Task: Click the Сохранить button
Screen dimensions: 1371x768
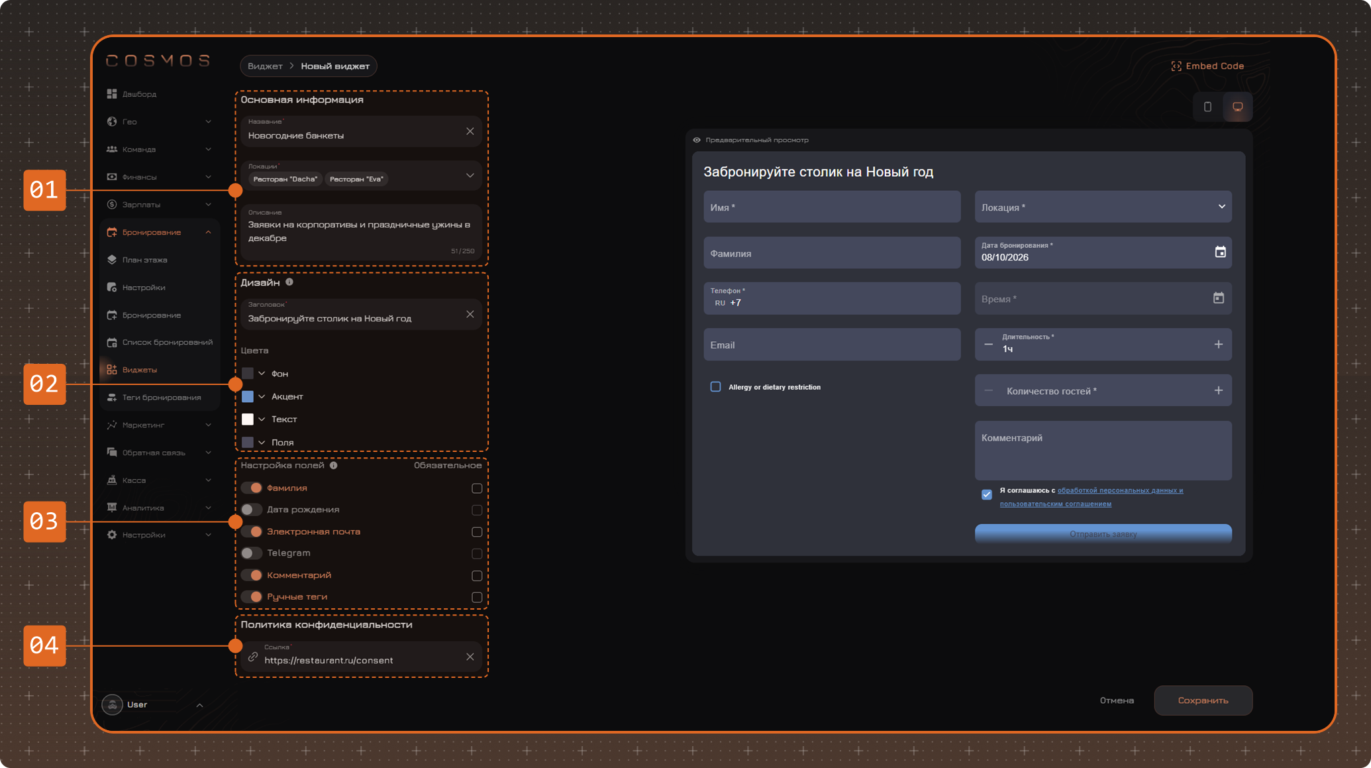Action: pyautogui.click(x=1203, y=700)
